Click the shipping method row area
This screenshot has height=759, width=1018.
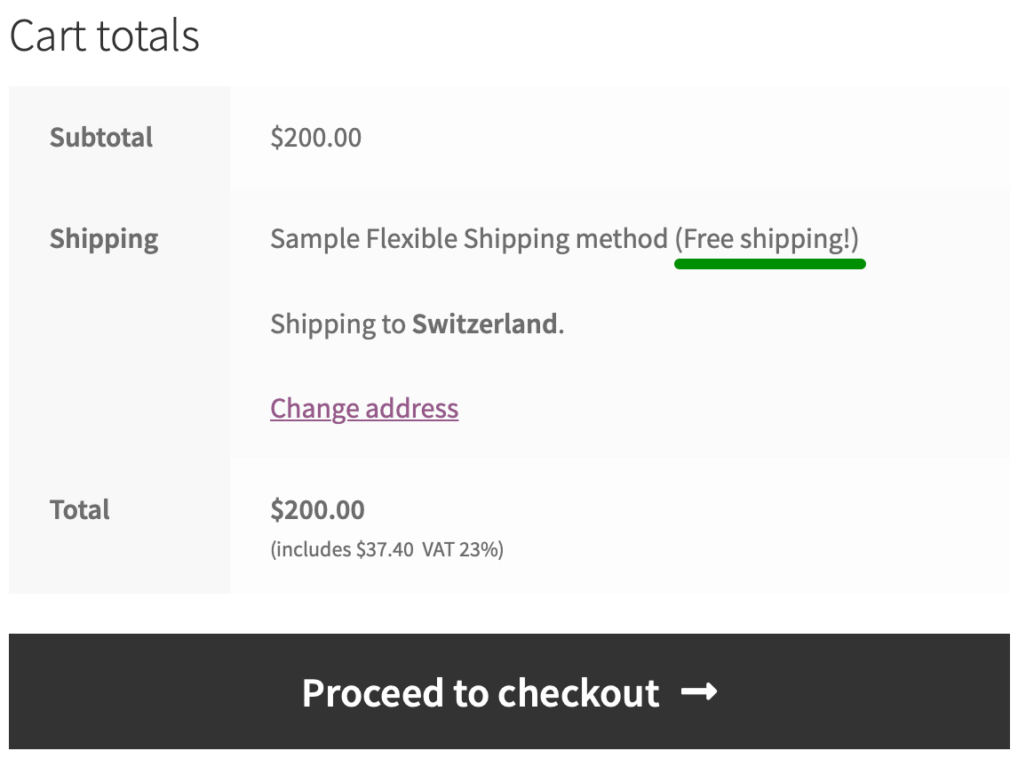click(x=622, y=238)
